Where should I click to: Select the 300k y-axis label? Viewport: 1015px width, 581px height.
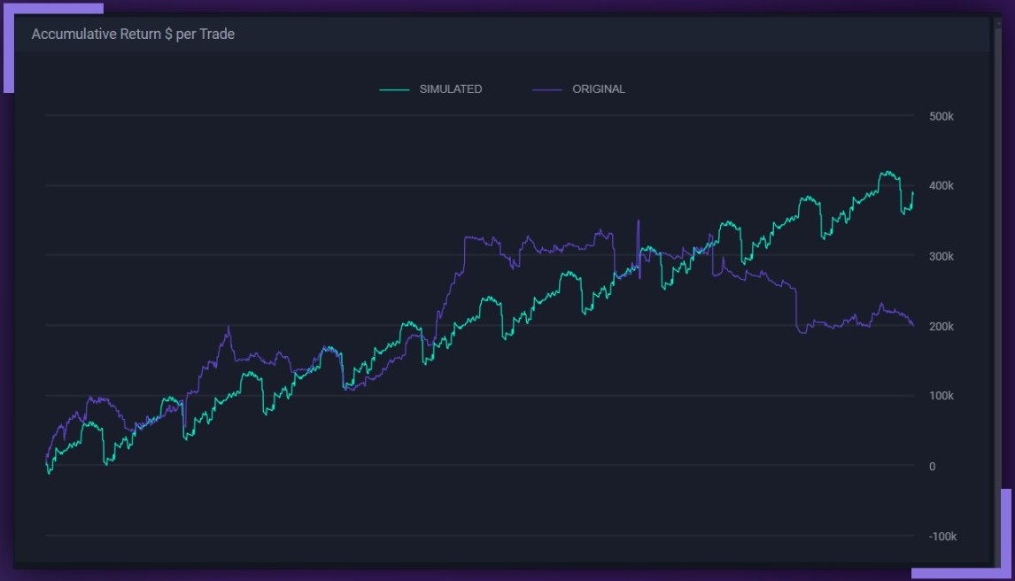tap(941, 257)
